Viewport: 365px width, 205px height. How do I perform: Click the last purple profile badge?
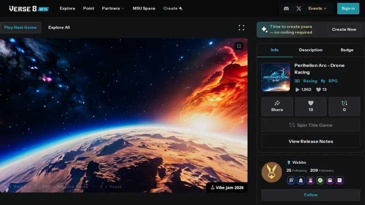[x=340, y=180]
